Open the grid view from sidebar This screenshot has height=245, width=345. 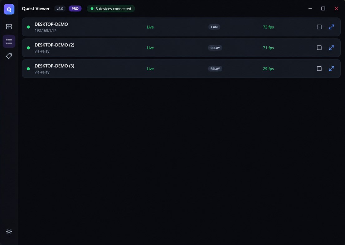click(9, 26)
